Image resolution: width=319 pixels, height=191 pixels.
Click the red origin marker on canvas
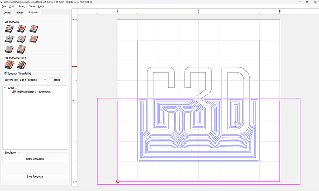[x=117, y=181]
